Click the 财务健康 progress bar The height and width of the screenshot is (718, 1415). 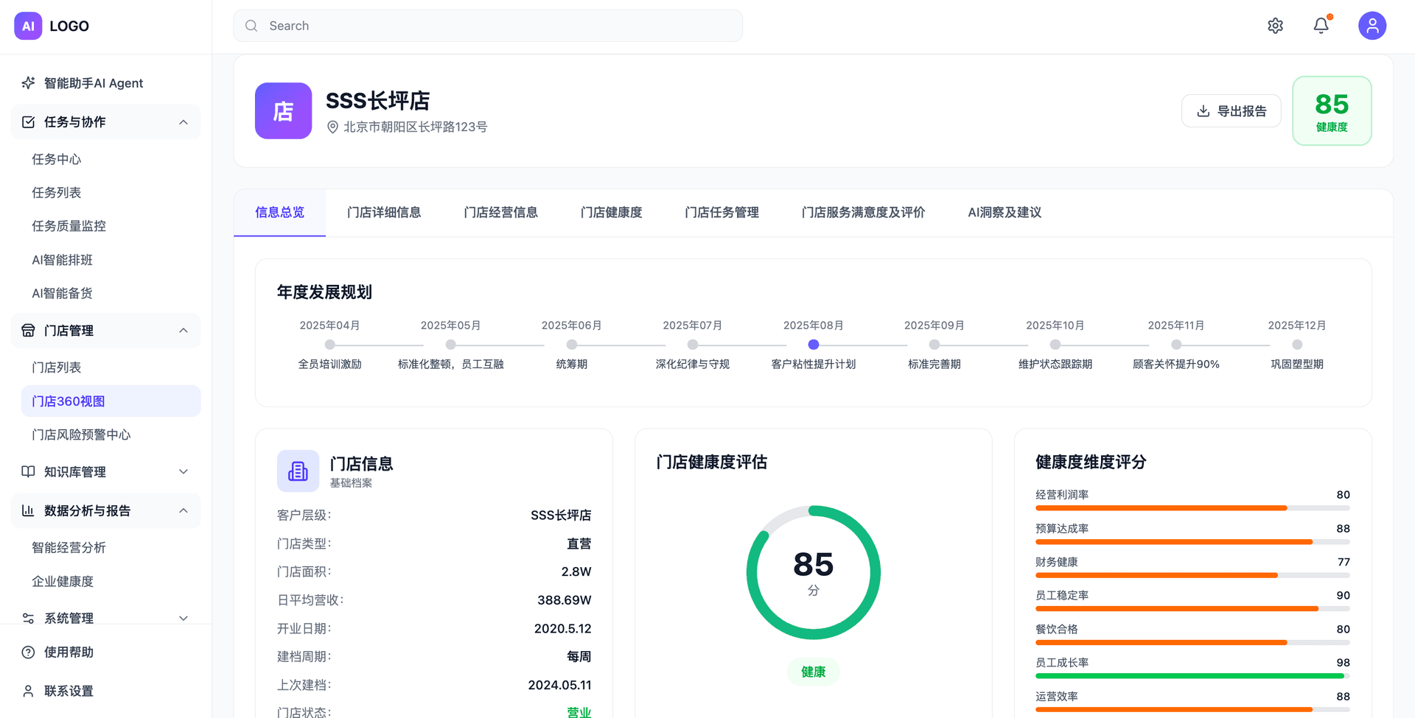1192,575
